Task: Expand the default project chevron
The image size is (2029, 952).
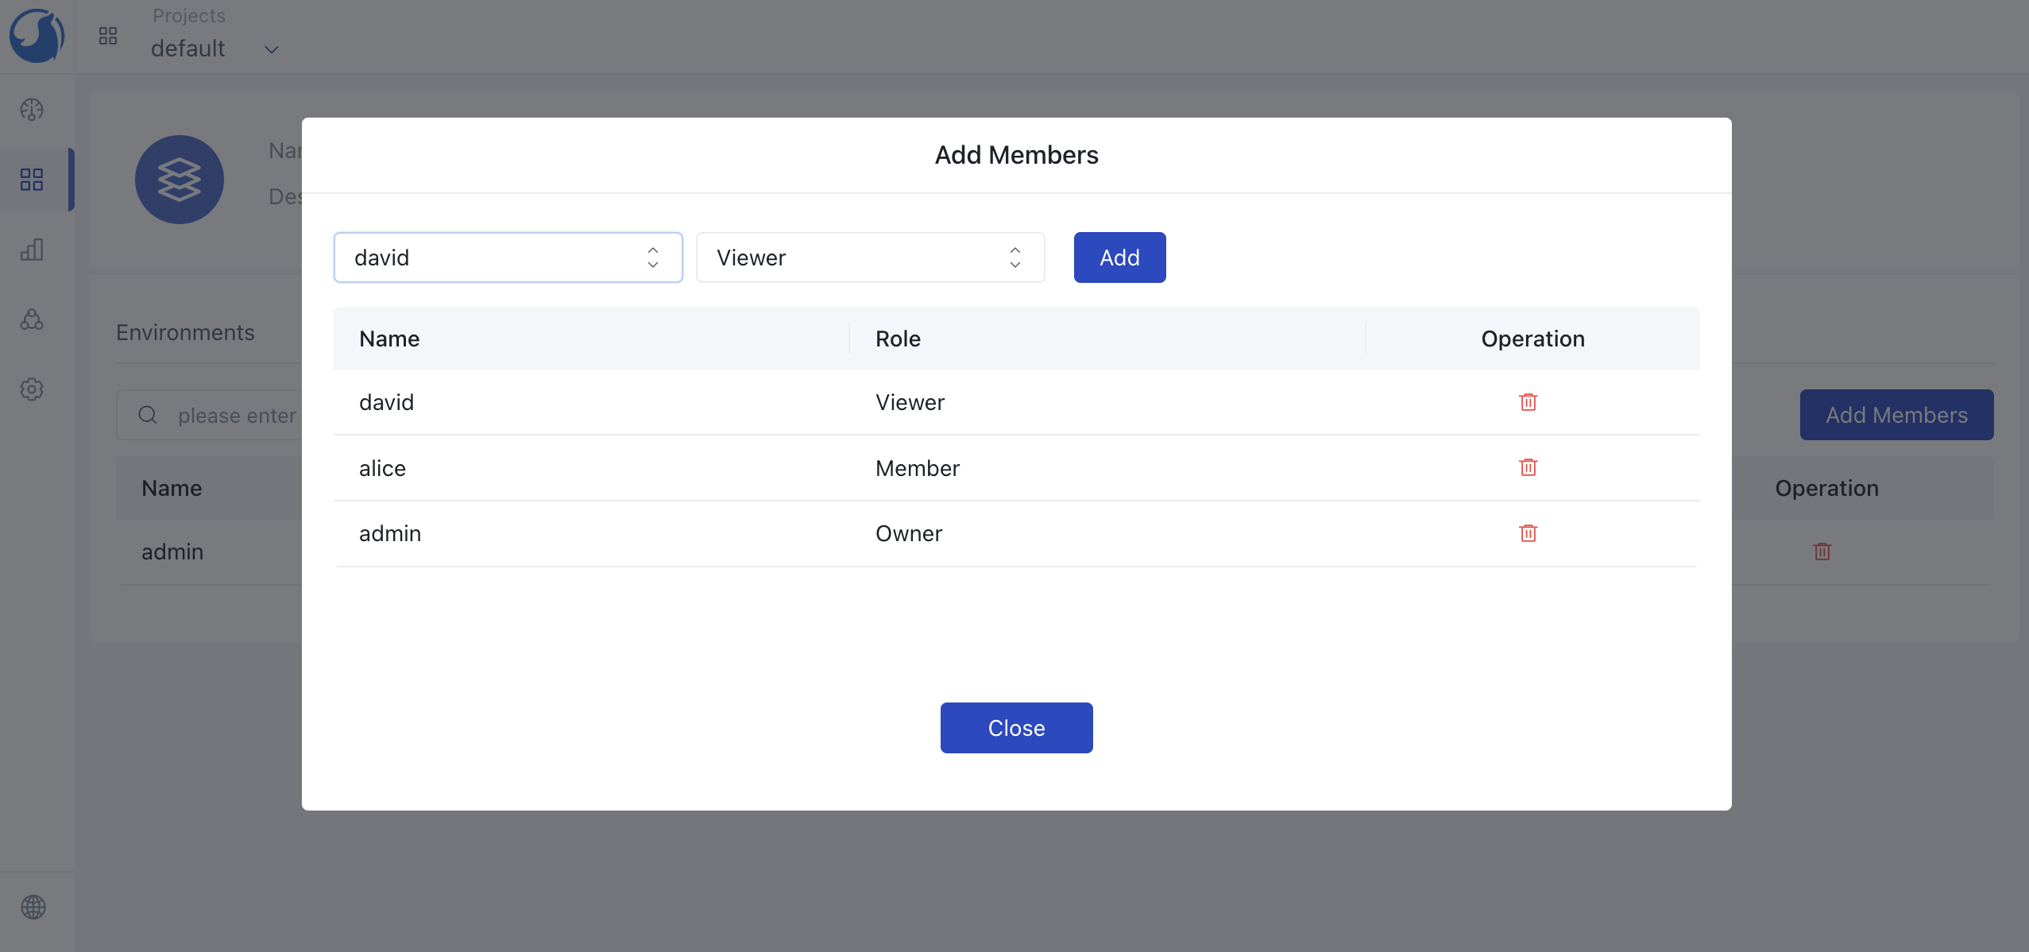Action: click(272, 49)
